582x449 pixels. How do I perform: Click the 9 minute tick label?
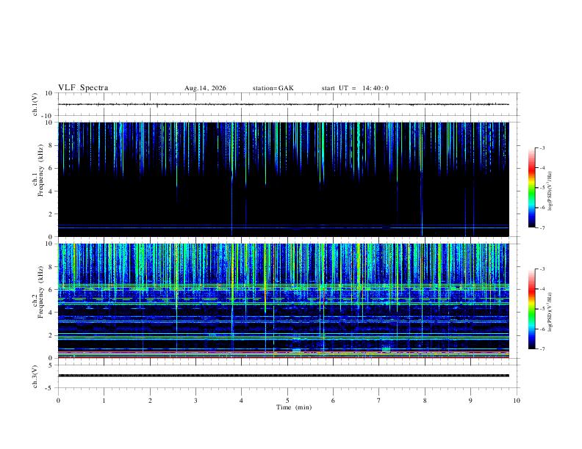470,401
